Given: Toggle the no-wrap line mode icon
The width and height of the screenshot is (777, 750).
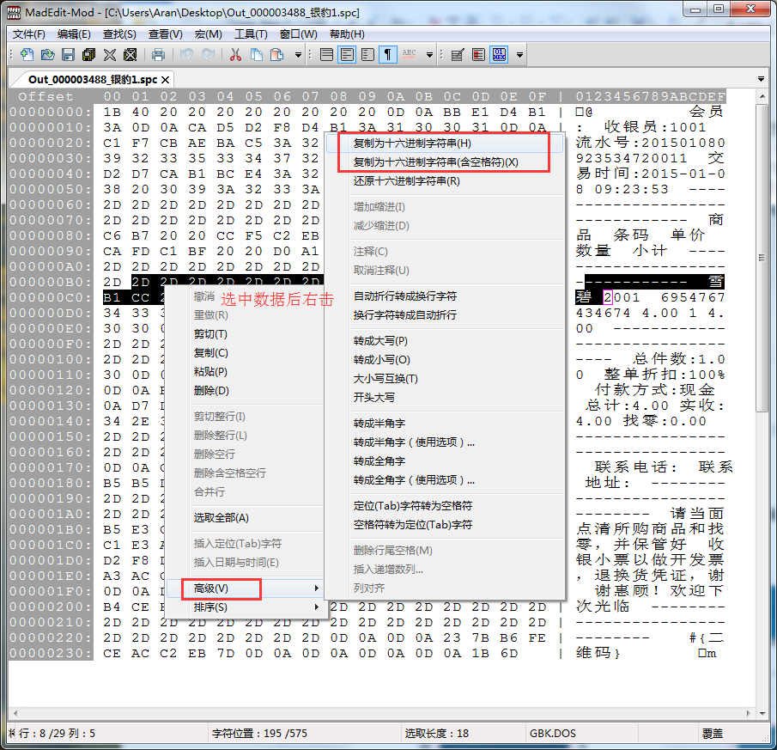Looking at the screenshot, I should point(326,54).
